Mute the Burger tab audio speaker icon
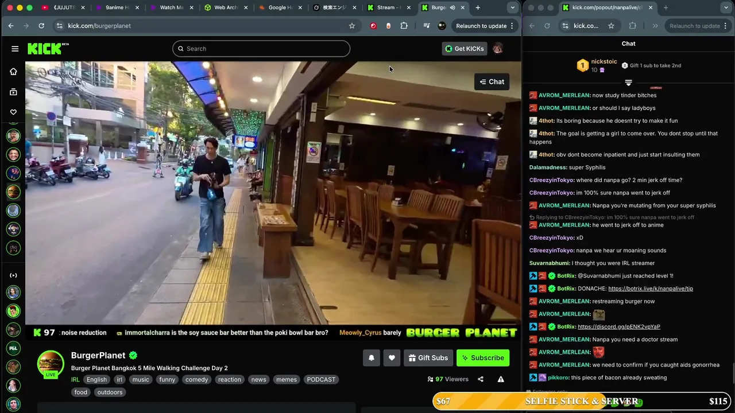 [452, 7]
